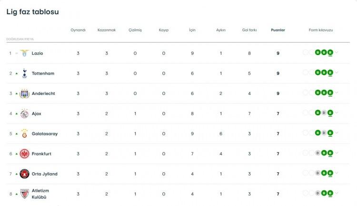Expand Tottenham's form guide chevron

pos(337,73)
